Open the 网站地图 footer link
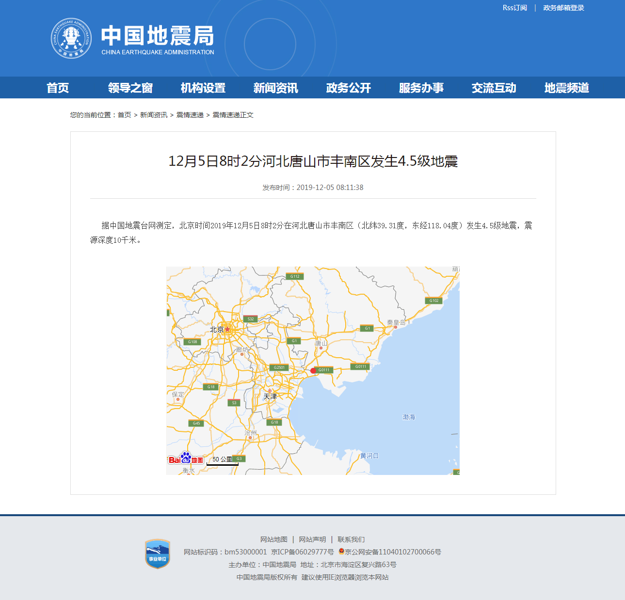625x600 pixels. 272,539
